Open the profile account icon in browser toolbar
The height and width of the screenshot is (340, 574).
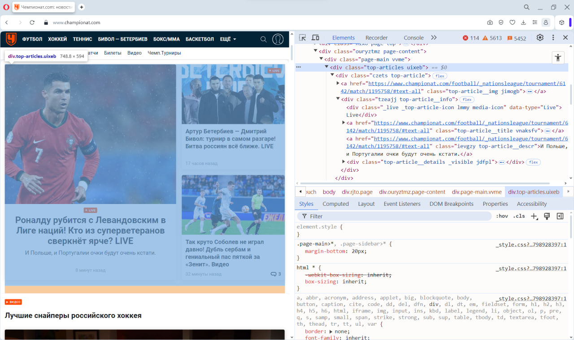click(x=546, y=22)
